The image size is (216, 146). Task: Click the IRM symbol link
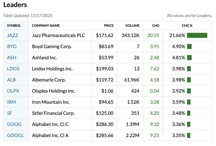pos(11,102)
